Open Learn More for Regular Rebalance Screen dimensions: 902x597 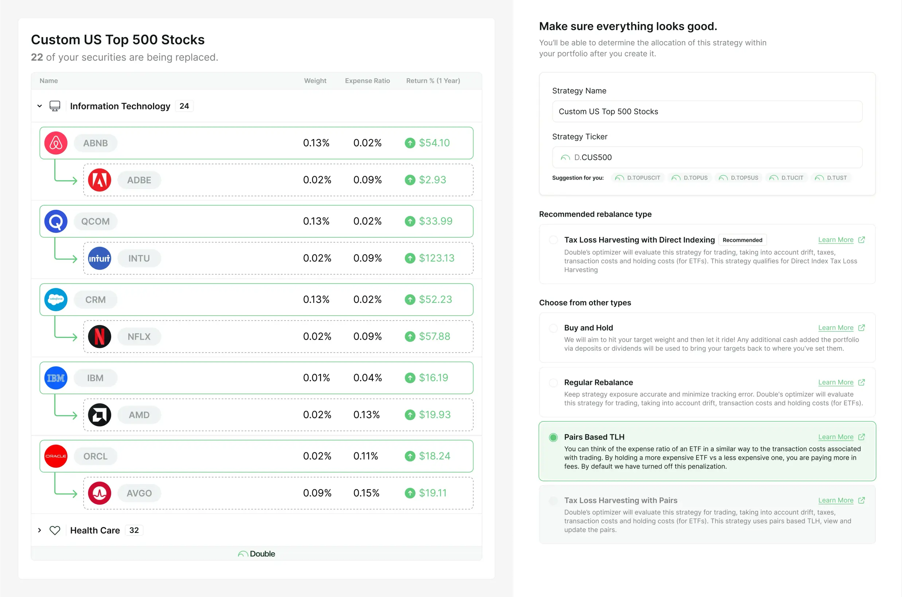tap(836, 382)
